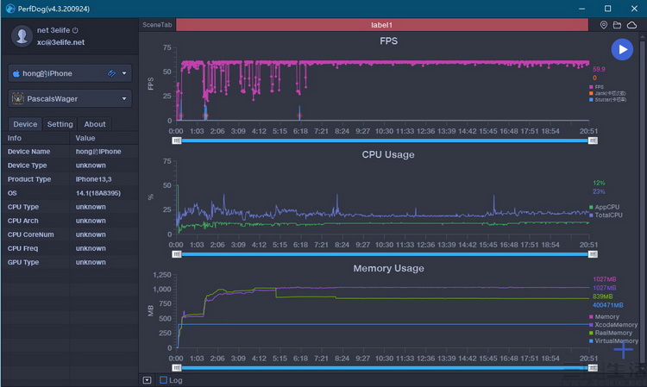The height and width of the screenshot is (387, 647).
Task: Click the cloud upload icon
Action: click(x=631, y=25)
